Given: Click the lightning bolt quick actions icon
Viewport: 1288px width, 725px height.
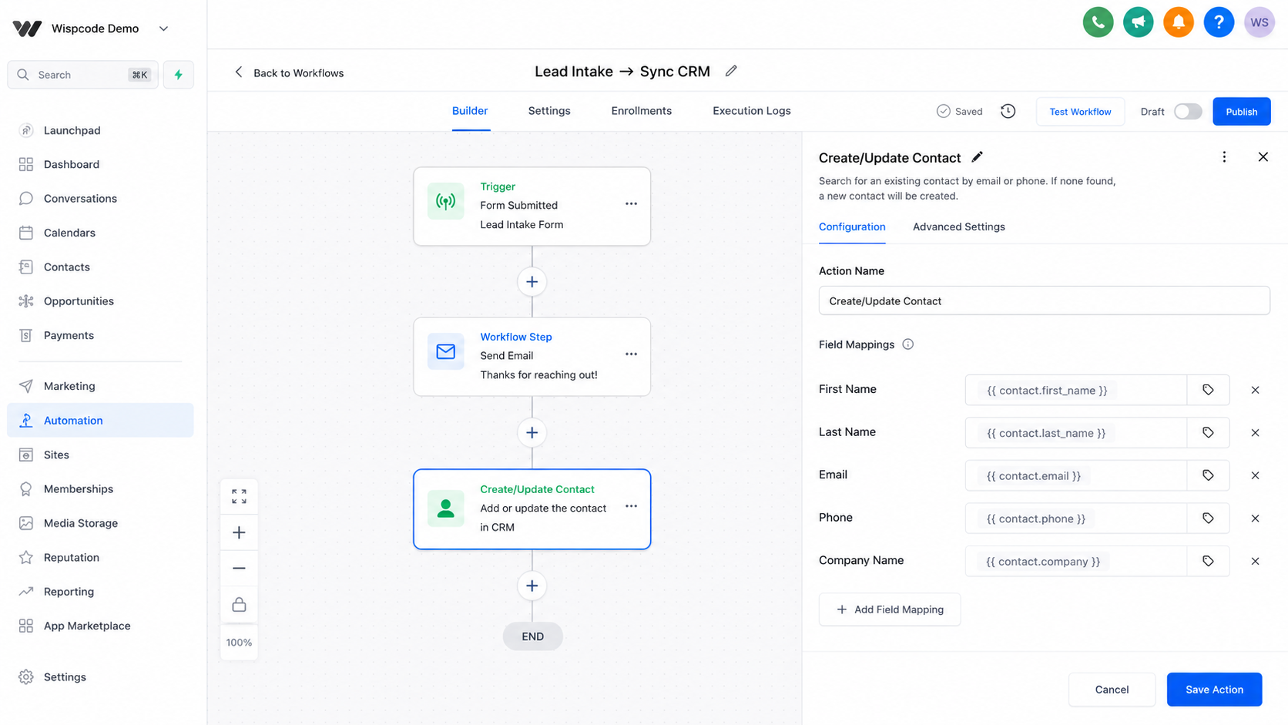Looking at the screenshot, I should coord(179,75).
